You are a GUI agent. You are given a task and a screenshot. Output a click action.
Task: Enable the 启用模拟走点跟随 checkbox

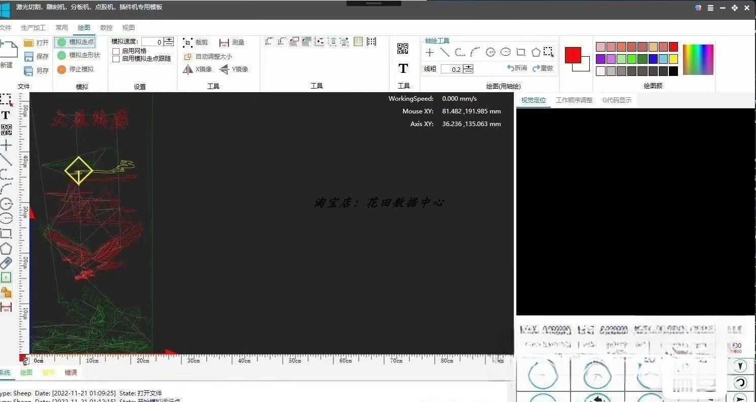(116, 59)
